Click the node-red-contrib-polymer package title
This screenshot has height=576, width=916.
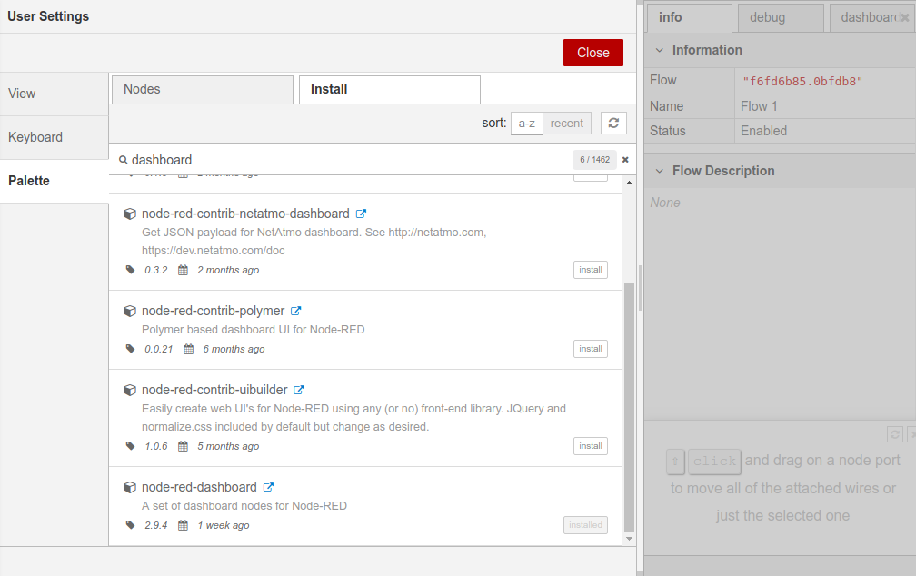click(x=214, y=311)
